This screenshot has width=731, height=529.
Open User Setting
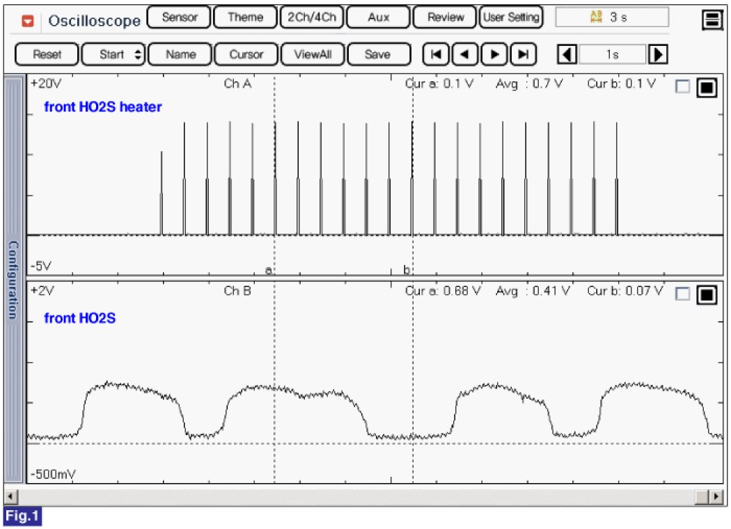(x=511, y=17)
